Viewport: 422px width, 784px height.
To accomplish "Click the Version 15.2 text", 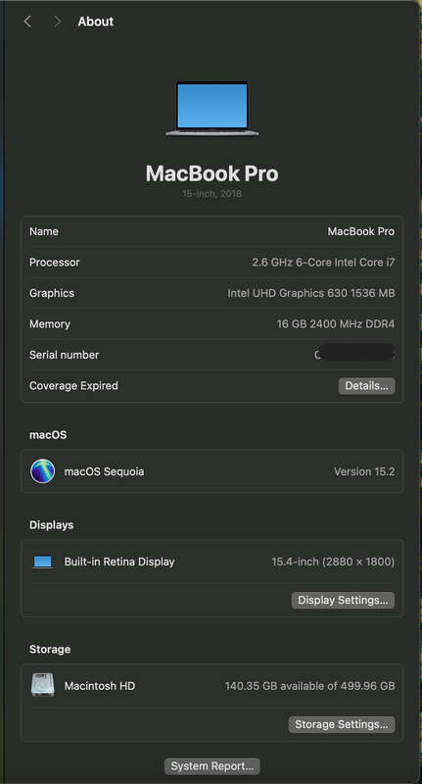I will [x=364, y=471].
